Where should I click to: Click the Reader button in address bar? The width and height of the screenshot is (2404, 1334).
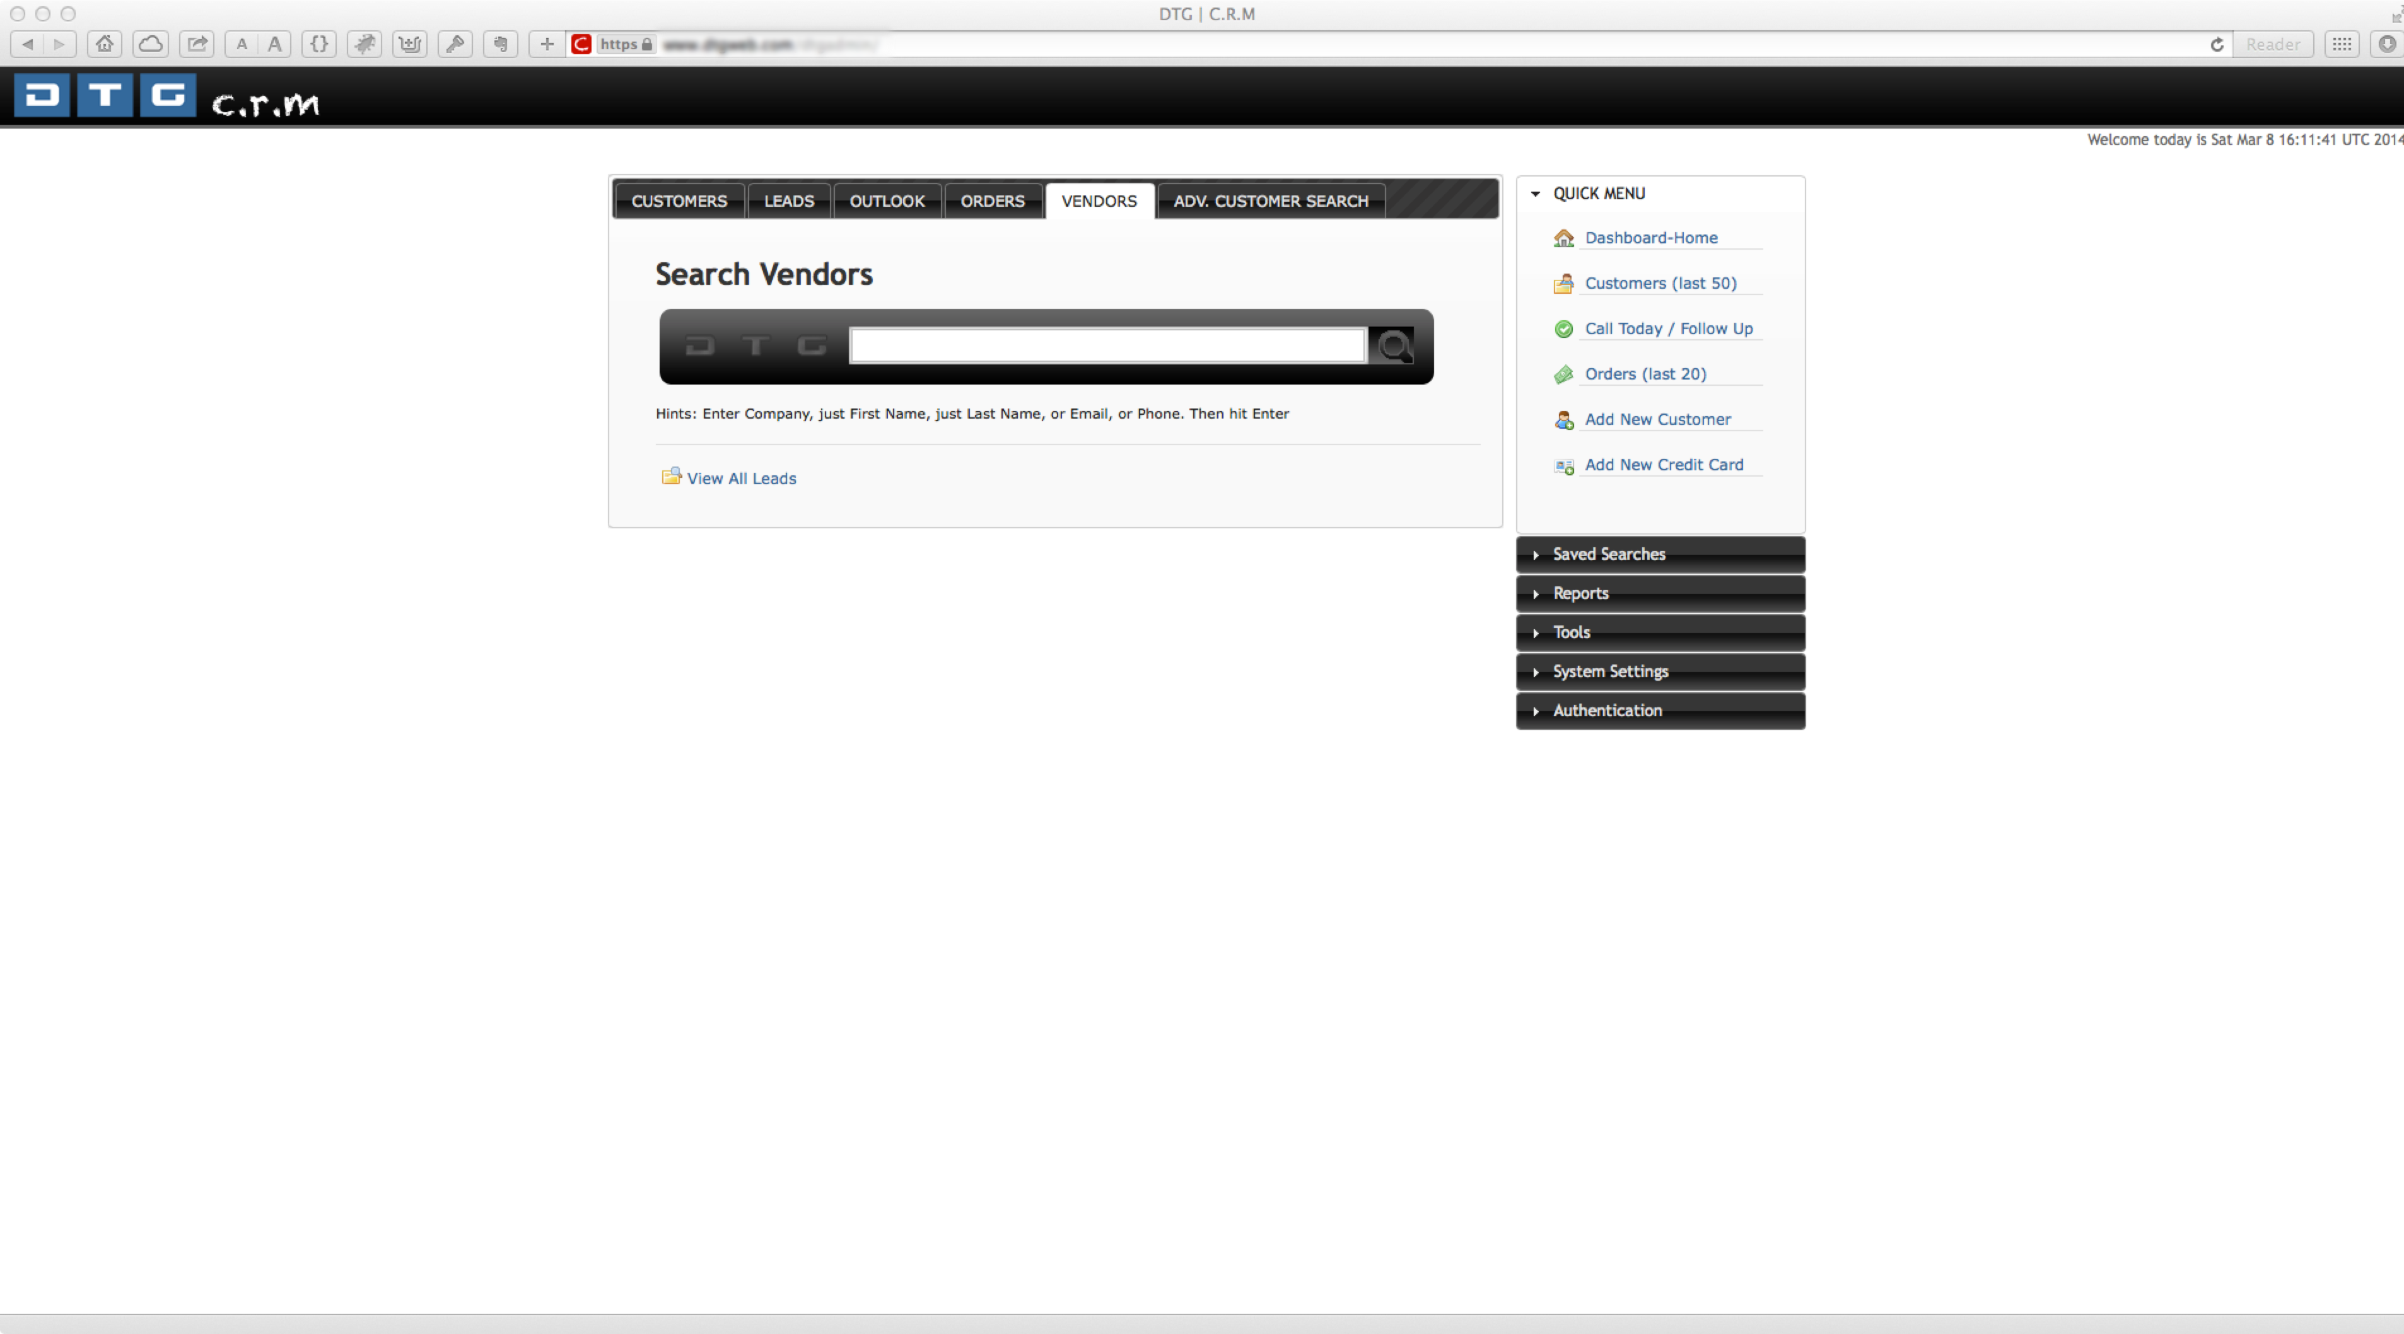pos(2273,44)
